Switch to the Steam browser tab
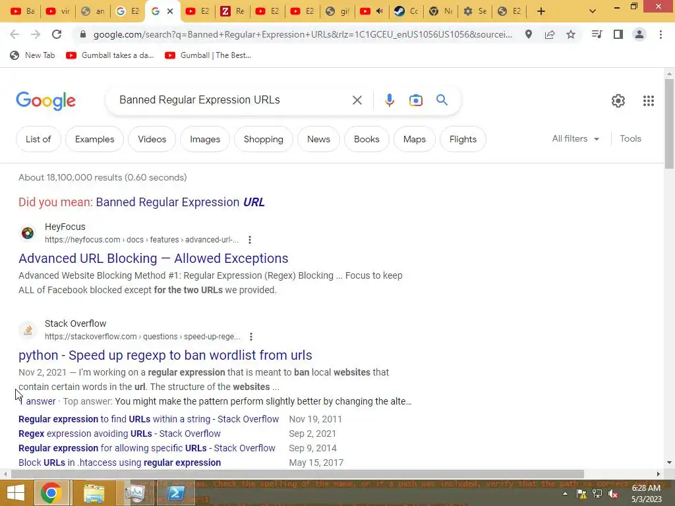This screenshot has height=506, width=675. click(x=406, y=11)
